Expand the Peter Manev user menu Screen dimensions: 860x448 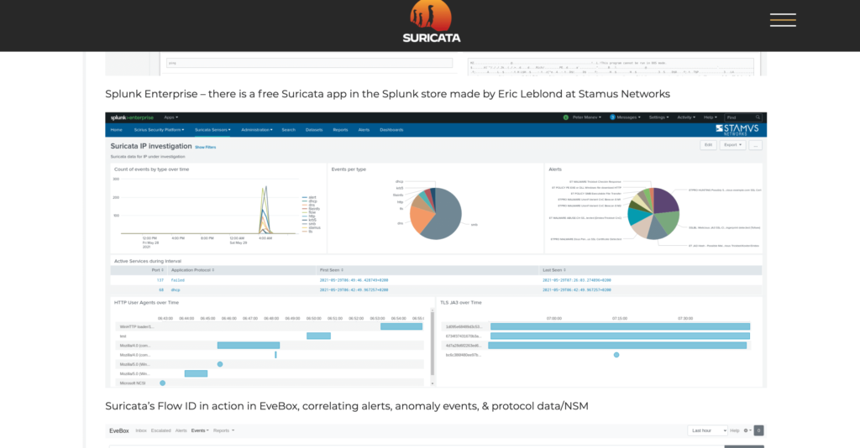click(587, 117)
